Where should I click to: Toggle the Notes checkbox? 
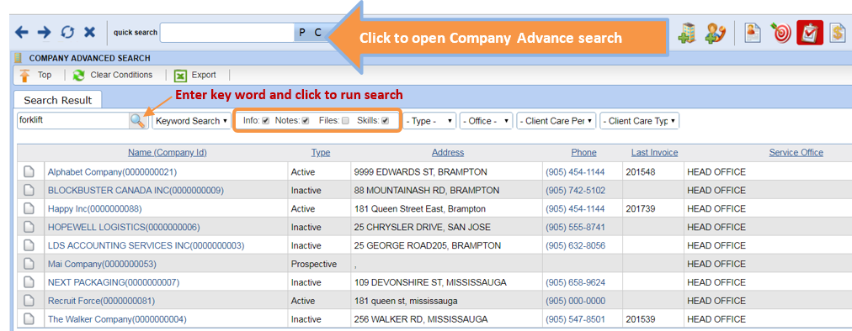pyautogui.click(x=306, y=121)
